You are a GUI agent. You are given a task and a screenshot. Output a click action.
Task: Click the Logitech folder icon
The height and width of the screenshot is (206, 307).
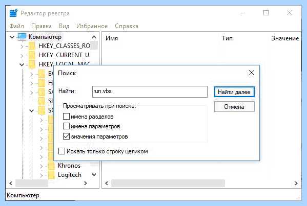click(x=51, y=175)
